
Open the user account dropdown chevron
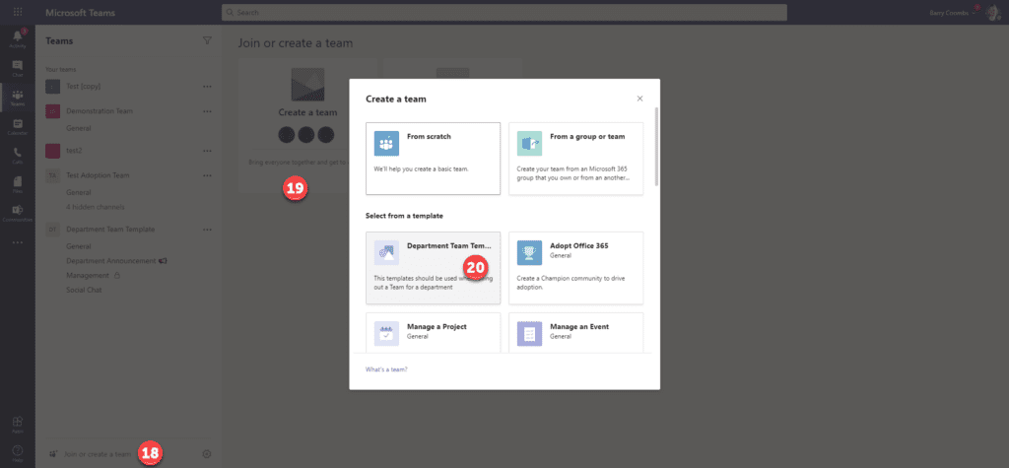[x=975, y=12]
